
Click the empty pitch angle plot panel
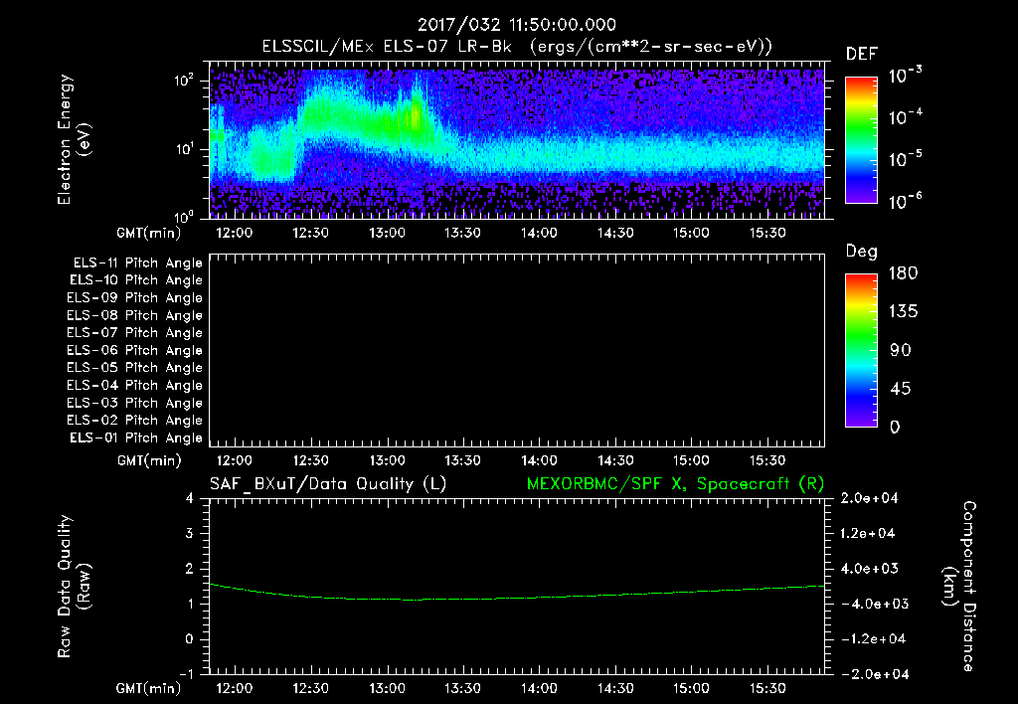517,351
